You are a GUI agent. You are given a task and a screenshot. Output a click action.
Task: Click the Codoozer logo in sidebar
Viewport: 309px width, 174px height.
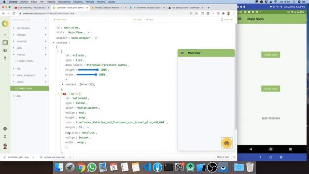[x=5, y=24]
